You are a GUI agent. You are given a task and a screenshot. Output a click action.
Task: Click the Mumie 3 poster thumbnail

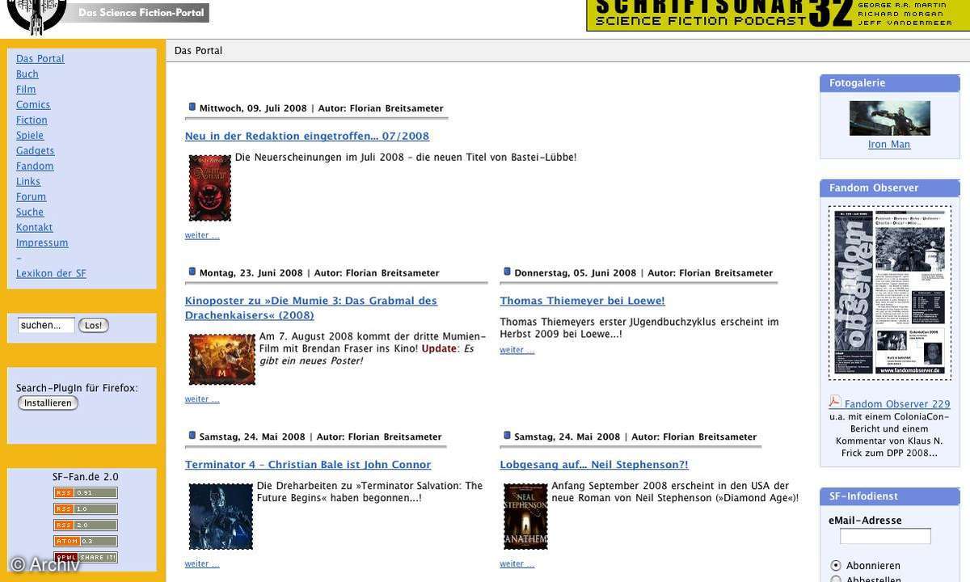(222, 360)
